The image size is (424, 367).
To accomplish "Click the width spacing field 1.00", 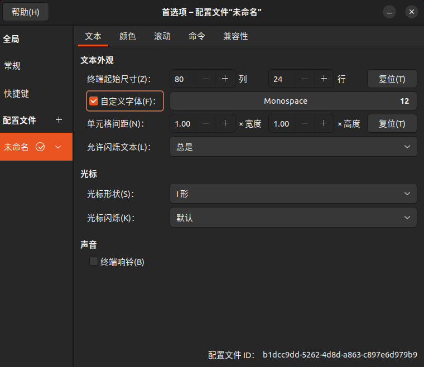I will pyautogui.click(x=183, y=123).
